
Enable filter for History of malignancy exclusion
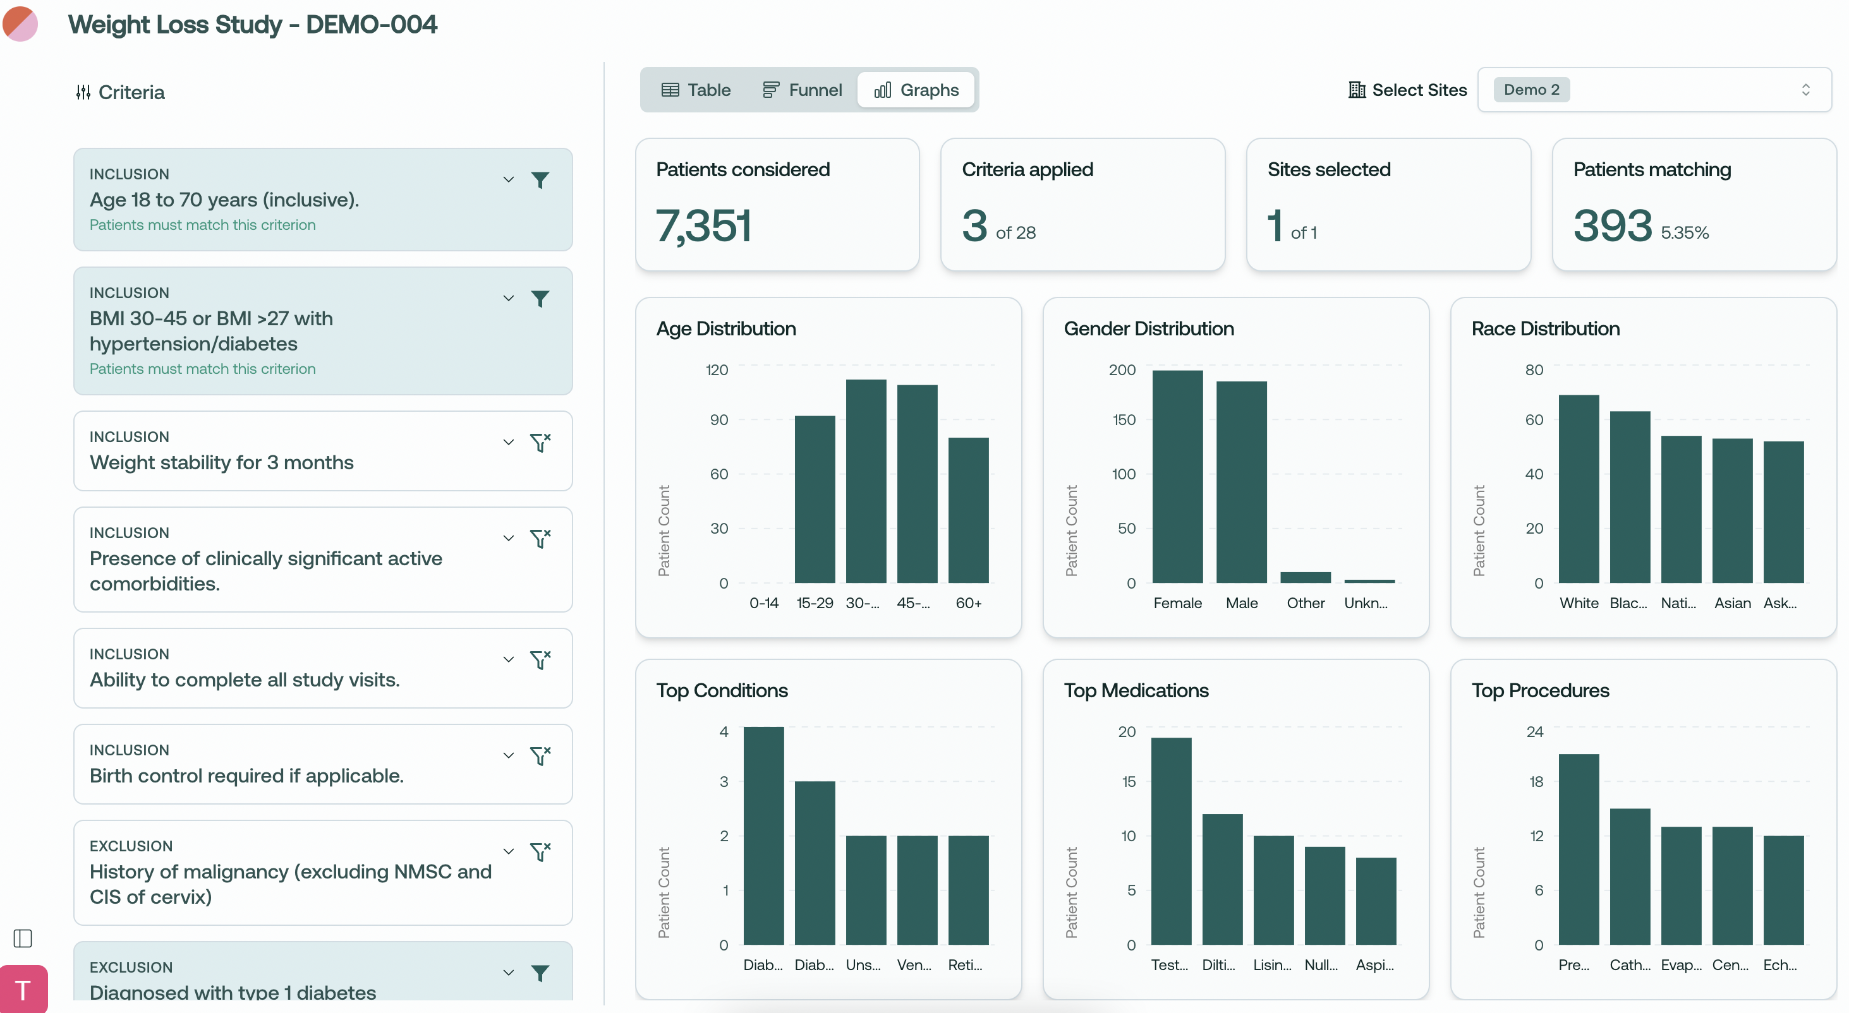[540, 851]
